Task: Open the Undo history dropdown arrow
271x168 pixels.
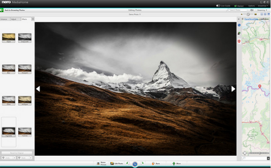Action: (14, 158)
